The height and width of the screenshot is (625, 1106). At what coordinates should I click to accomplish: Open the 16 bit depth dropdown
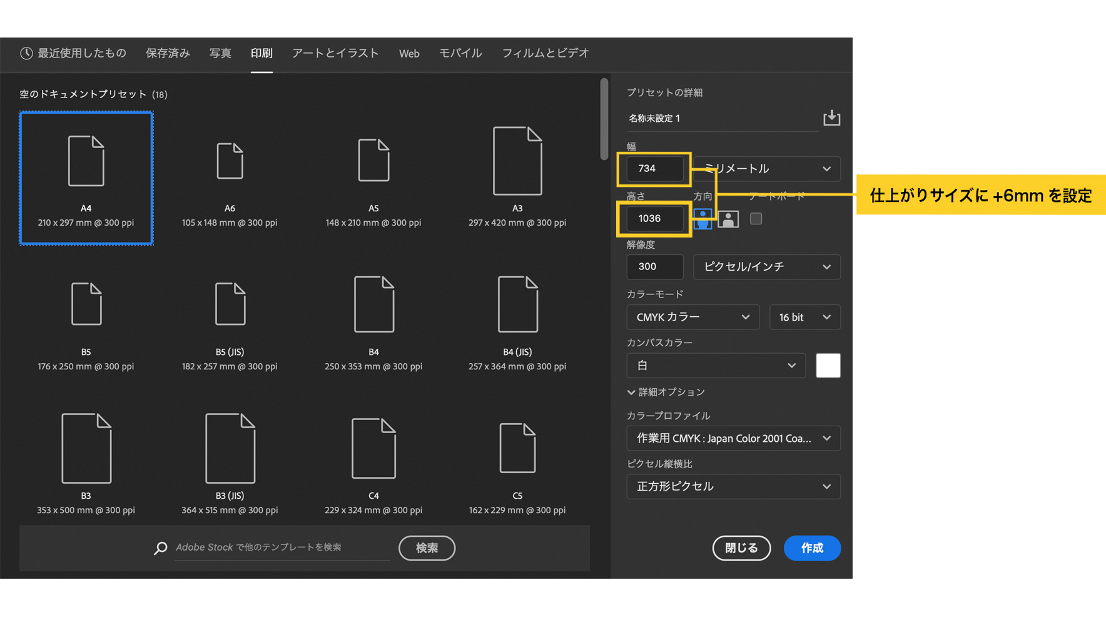tap(805, 317)
